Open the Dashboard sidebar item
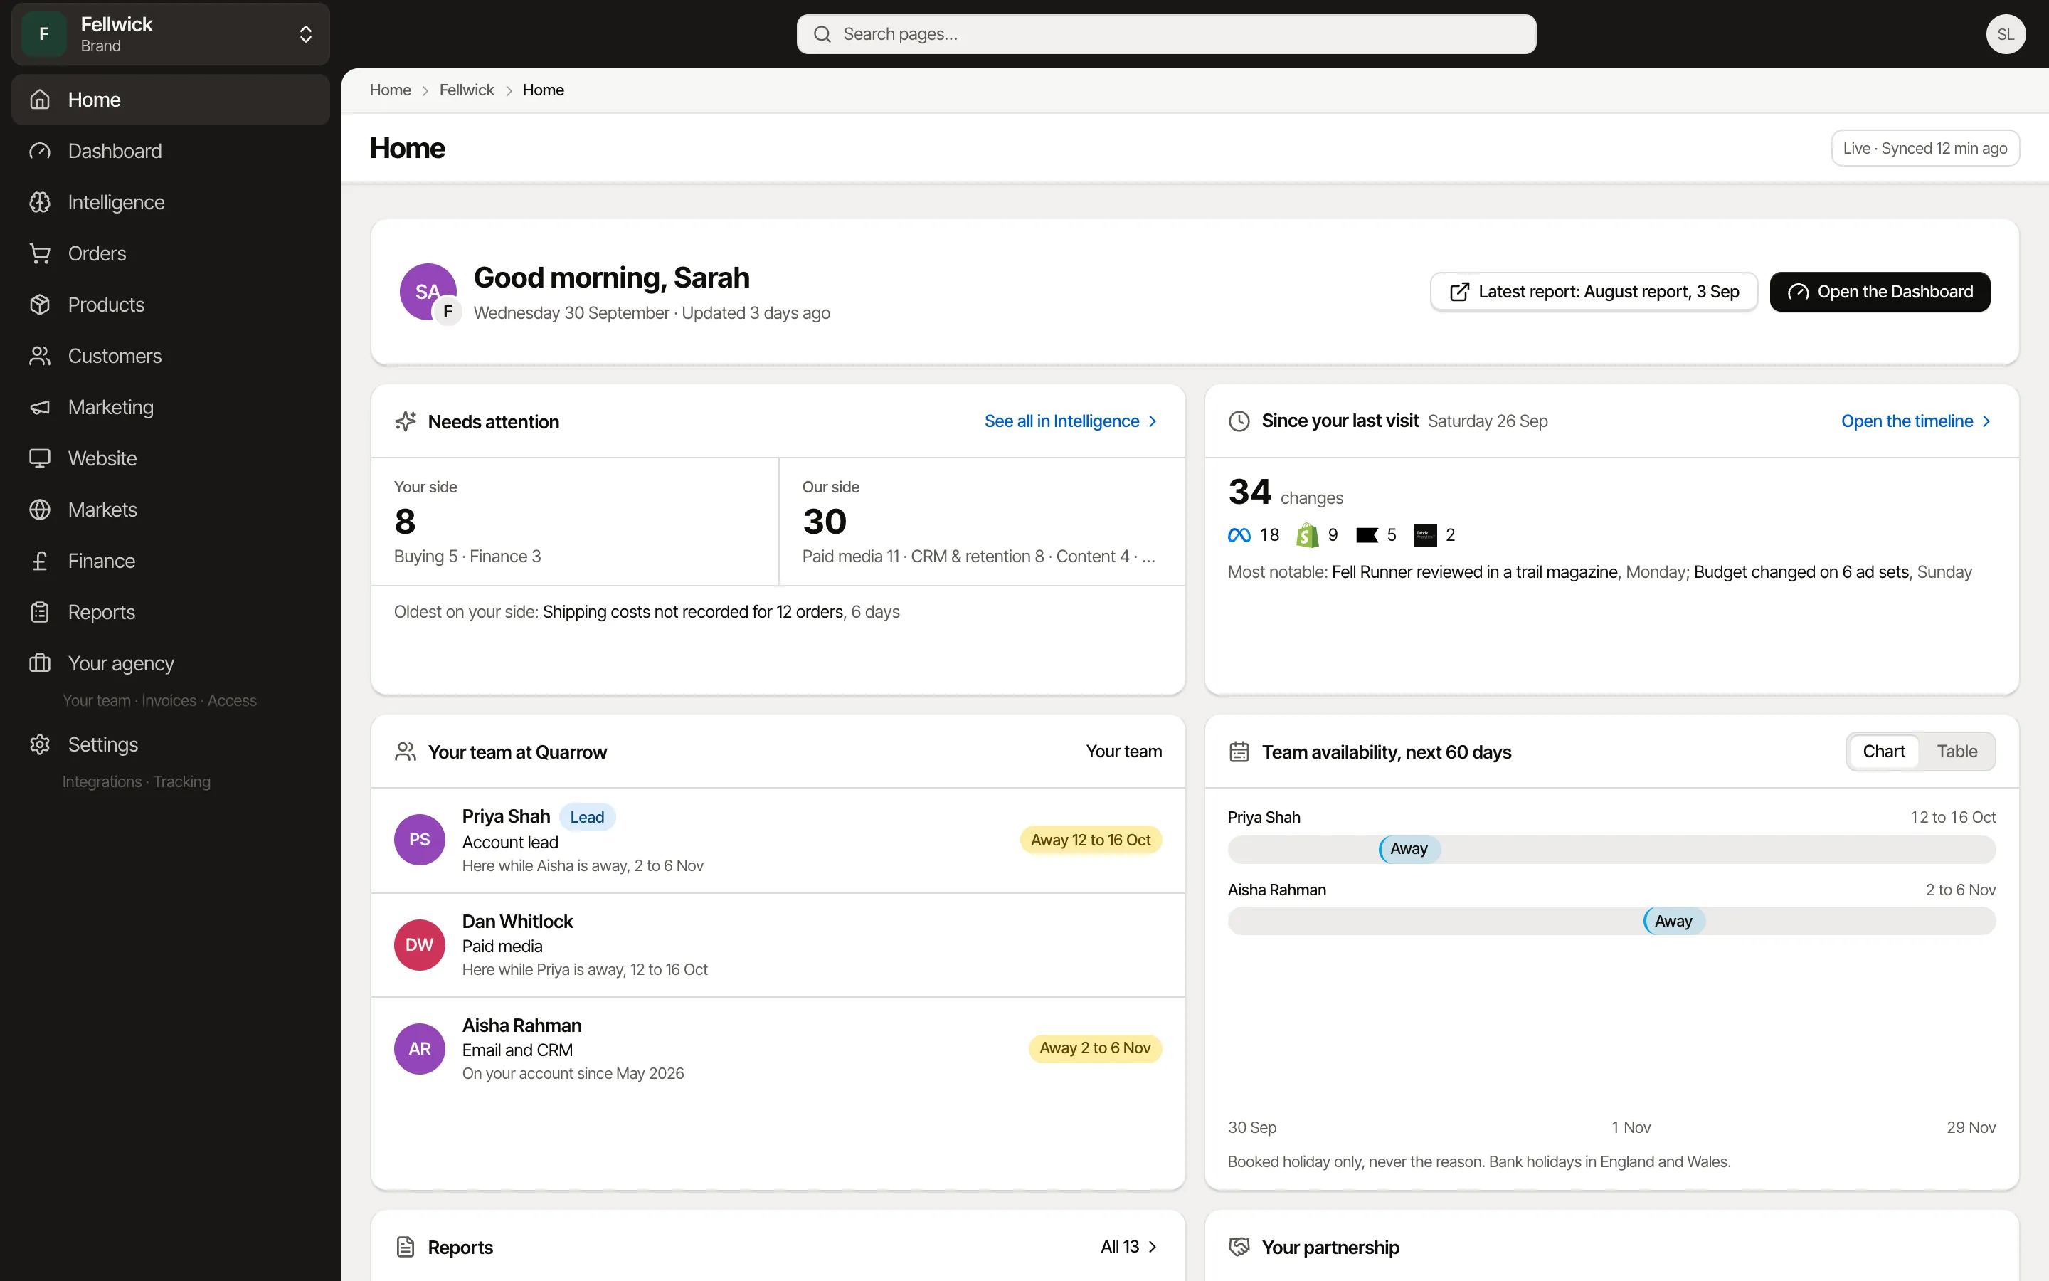 pyautogui.click(x=170, y=151)
